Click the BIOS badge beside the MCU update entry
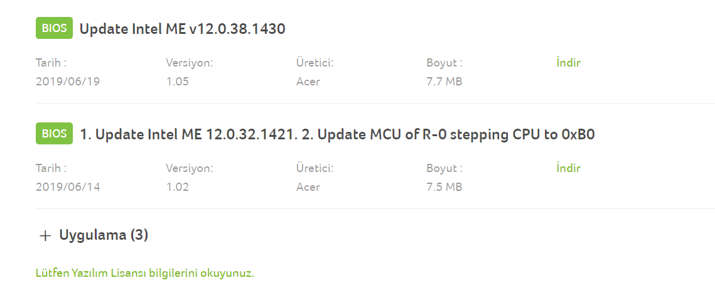The image size is (715, 290). (x=55, y=134)
